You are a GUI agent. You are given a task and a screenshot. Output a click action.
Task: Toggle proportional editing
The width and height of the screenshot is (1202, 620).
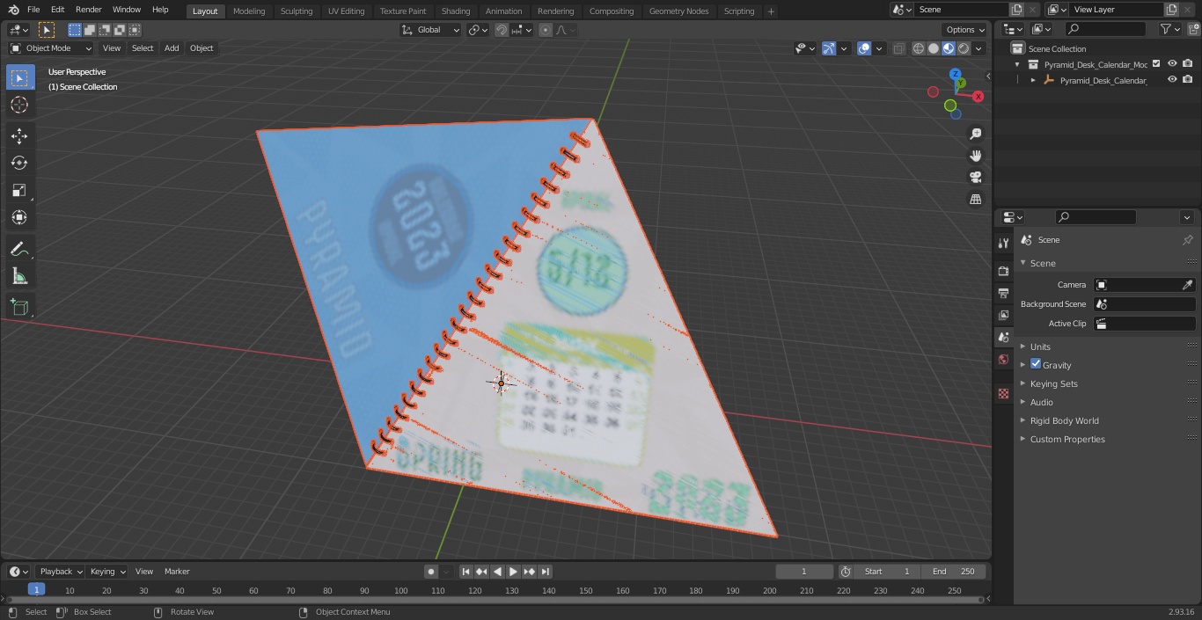(546, 30)
